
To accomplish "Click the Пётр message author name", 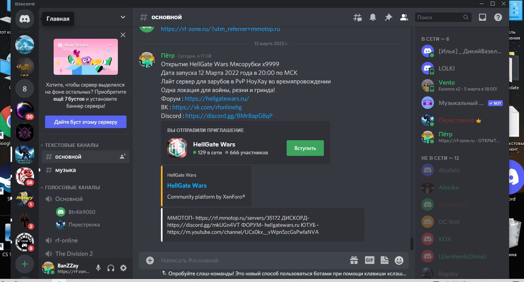I will pos(168,56).
